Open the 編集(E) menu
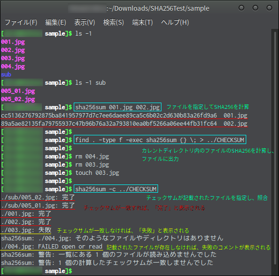 [55, 23]
